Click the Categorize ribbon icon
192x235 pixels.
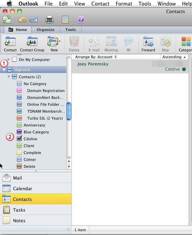(x=185, y=44)
